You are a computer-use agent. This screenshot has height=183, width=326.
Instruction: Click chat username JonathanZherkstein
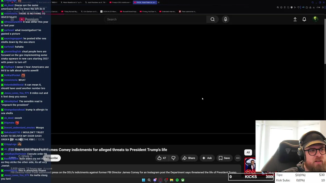(x=15, y=154)
